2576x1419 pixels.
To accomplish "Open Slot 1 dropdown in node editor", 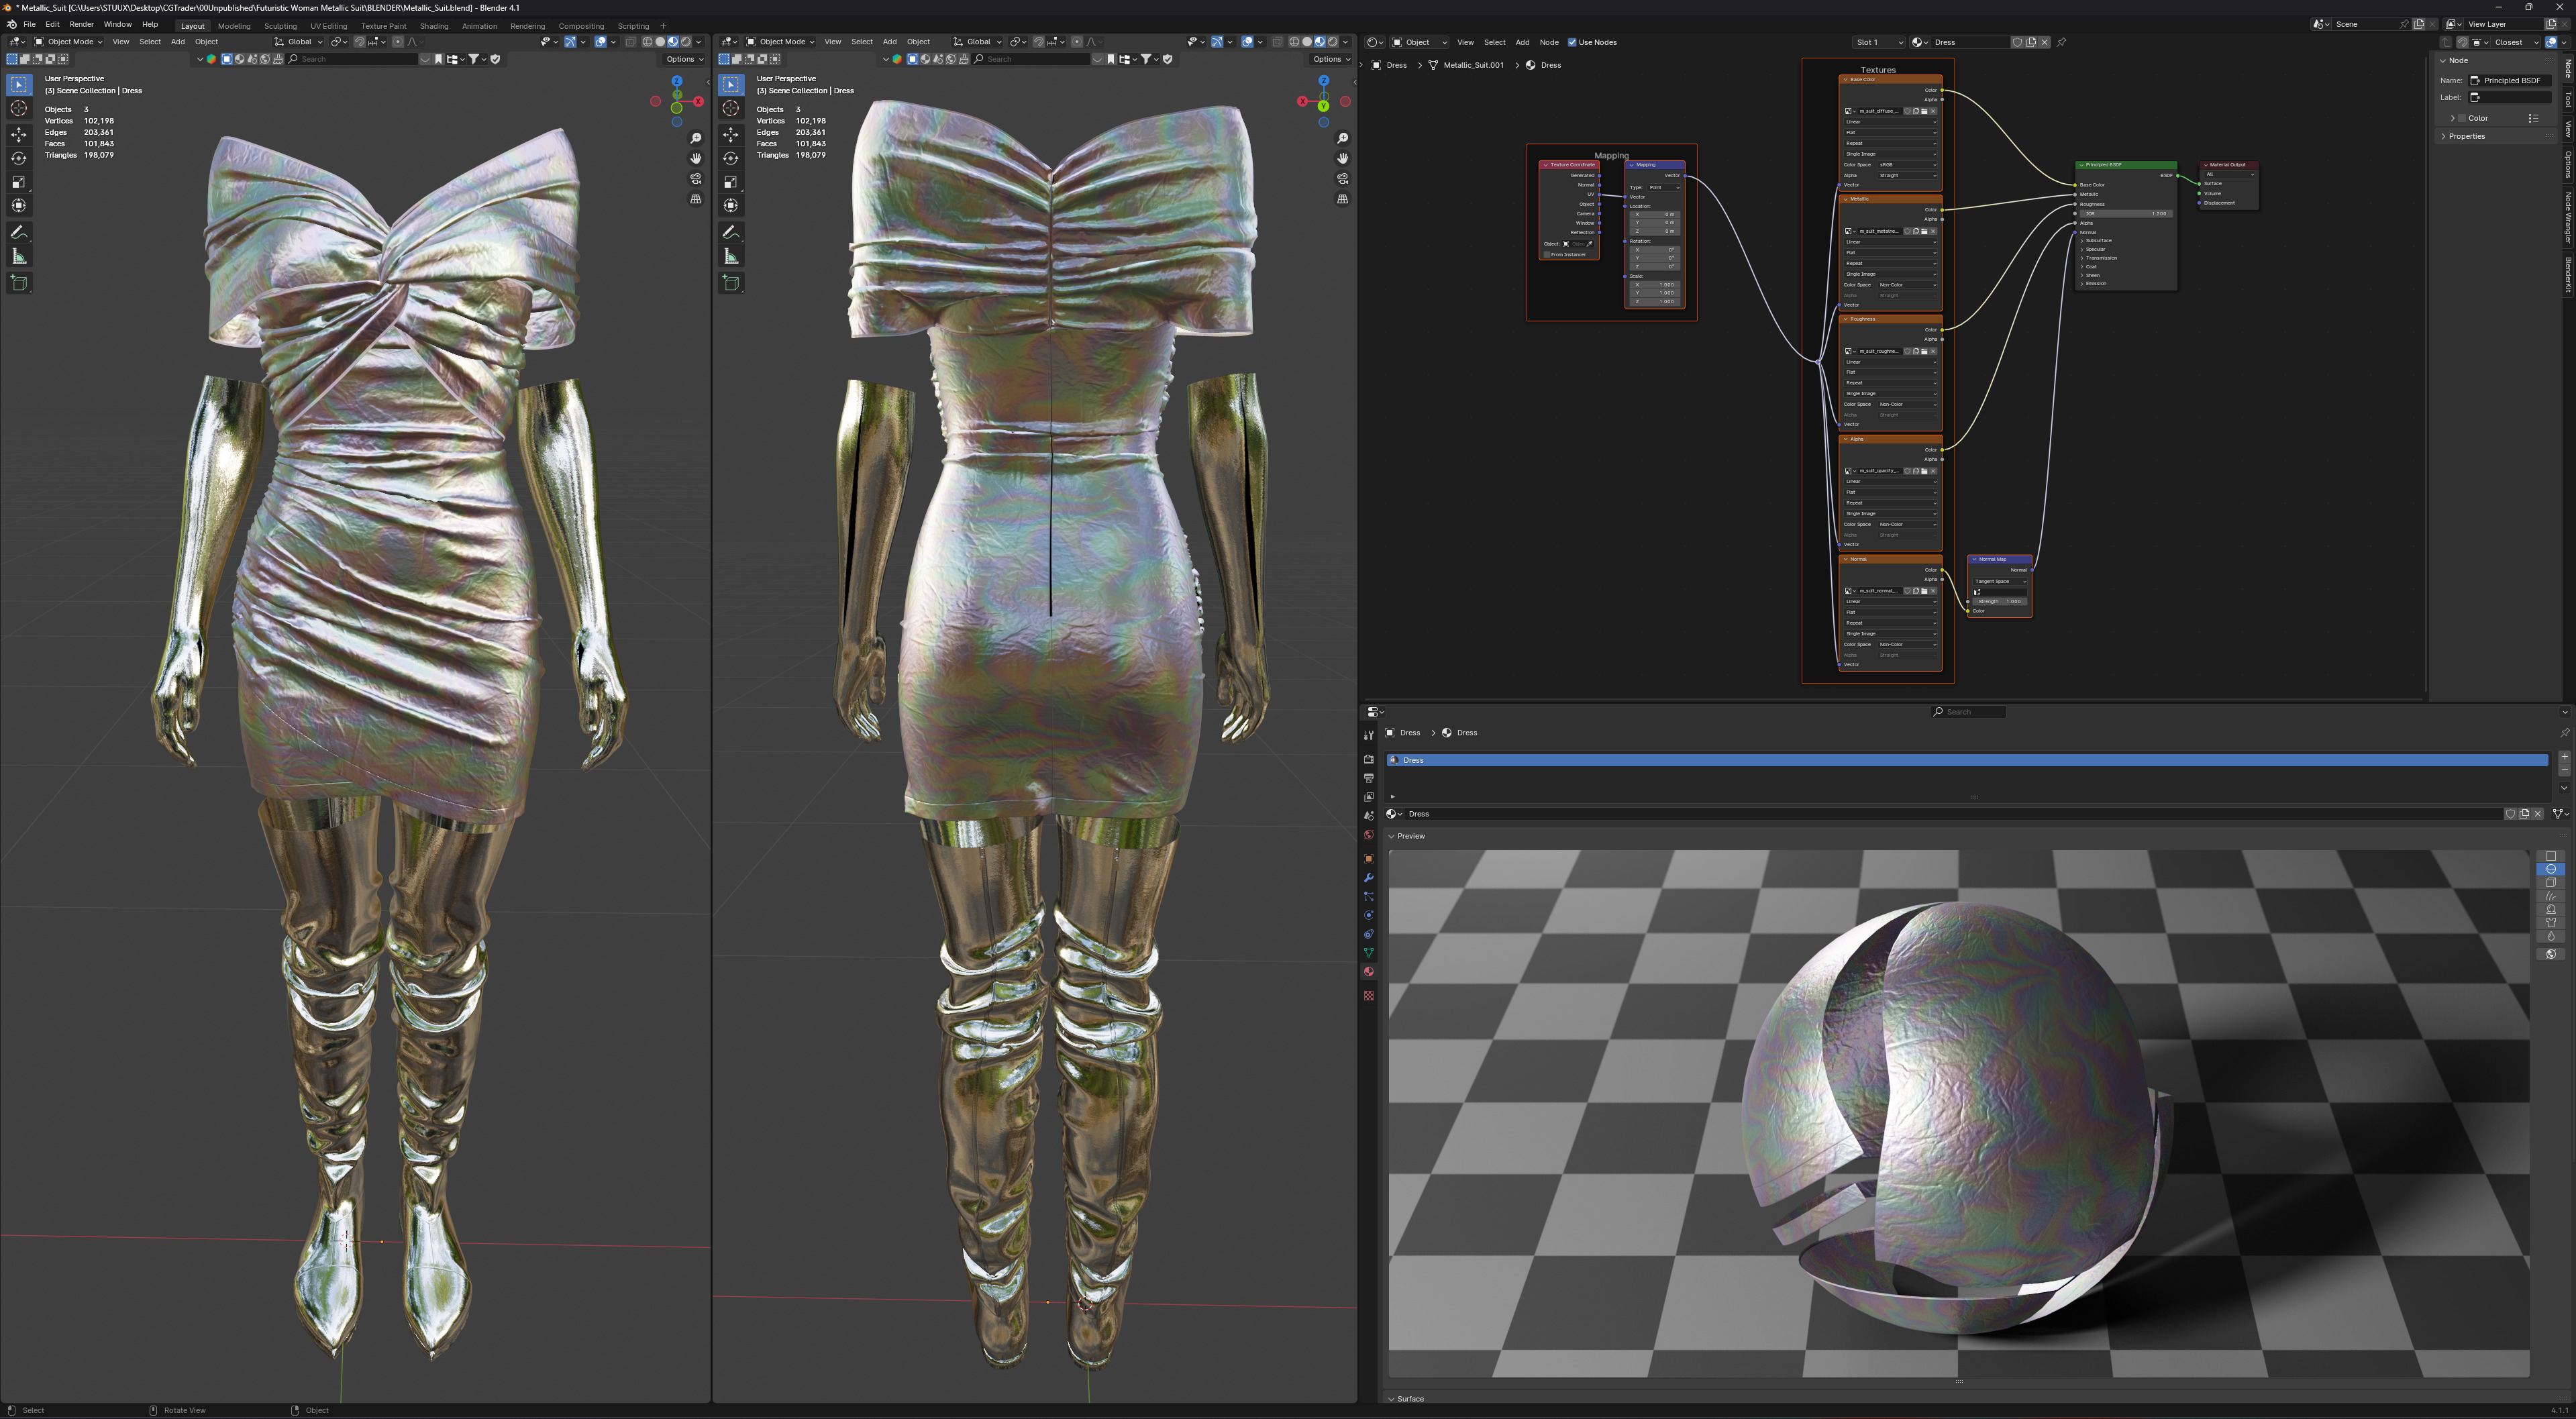I will tap(1878, 42).
